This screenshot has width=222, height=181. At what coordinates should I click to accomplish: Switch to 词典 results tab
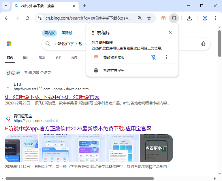pos(74,57)
